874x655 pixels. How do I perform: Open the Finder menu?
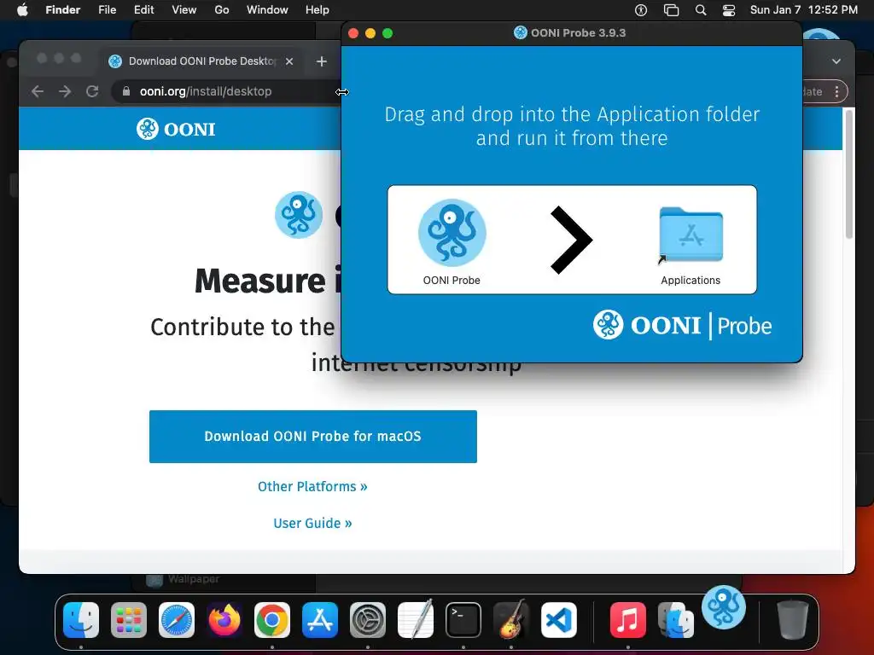[63, 10]
